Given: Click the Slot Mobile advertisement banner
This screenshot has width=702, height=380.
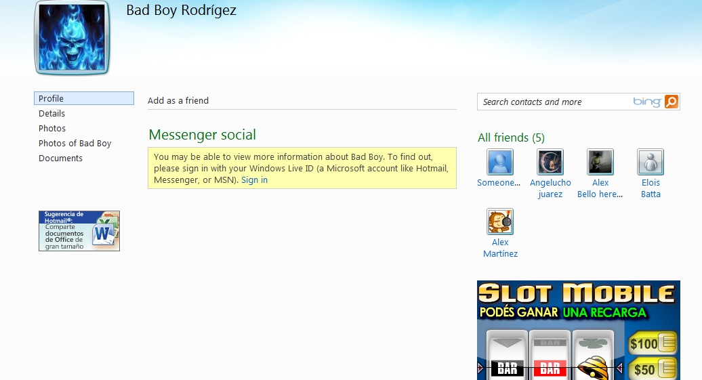Looking at the screenshot, I should coord(579,331).
